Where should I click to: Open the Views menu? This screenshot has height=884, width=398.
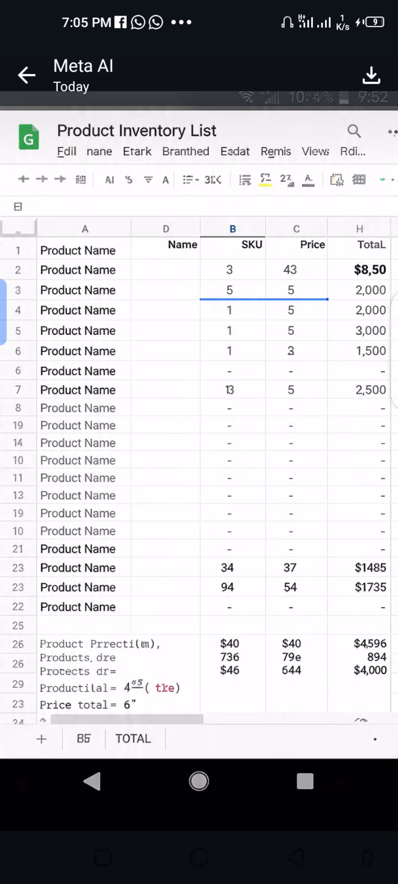coord(316,151)
